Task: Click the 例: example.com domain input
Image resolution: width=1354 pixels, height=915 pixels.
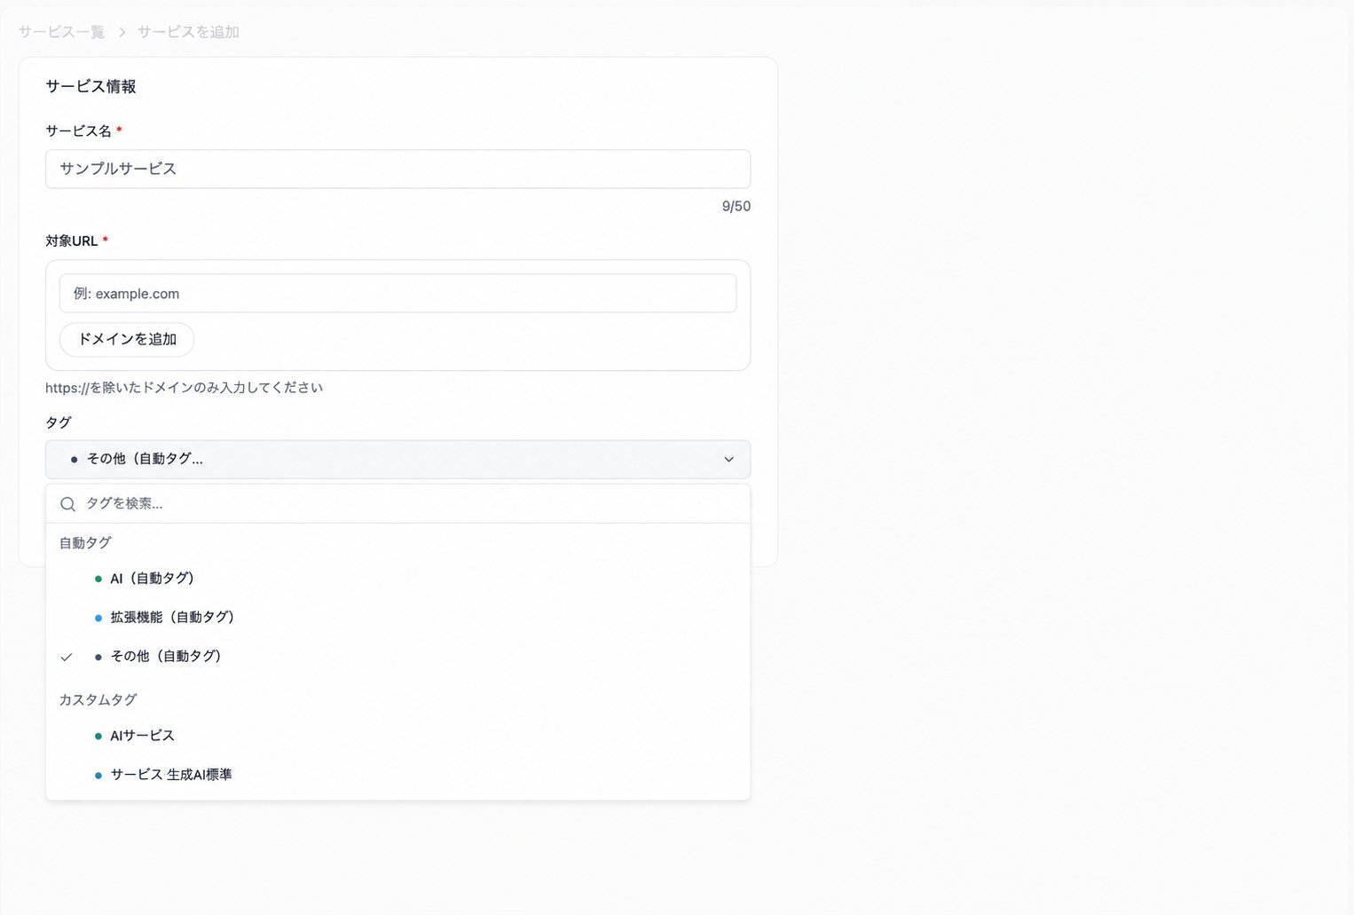Action: pyautogui.click(x=398, y=294)
